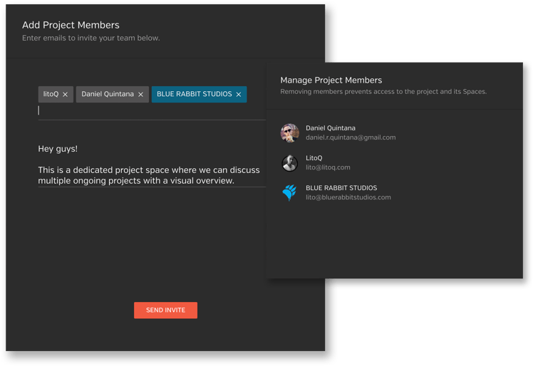Open LitoQ's round avatar image
Screen dimensions: 533x366
[x=289, y=163]
